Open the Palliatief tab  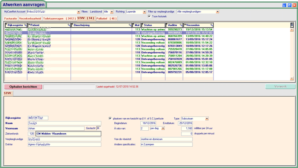(x=107, y=18)
